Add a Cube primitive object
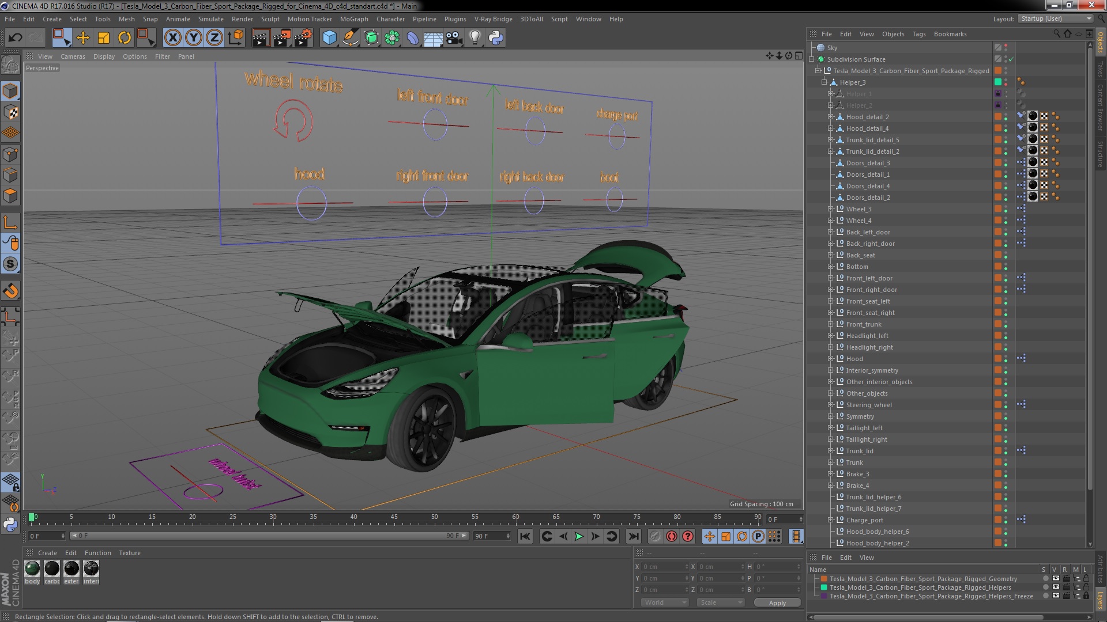Image resolution: width=1107 pixels, height=622 pixels. (x=329, y=38)
